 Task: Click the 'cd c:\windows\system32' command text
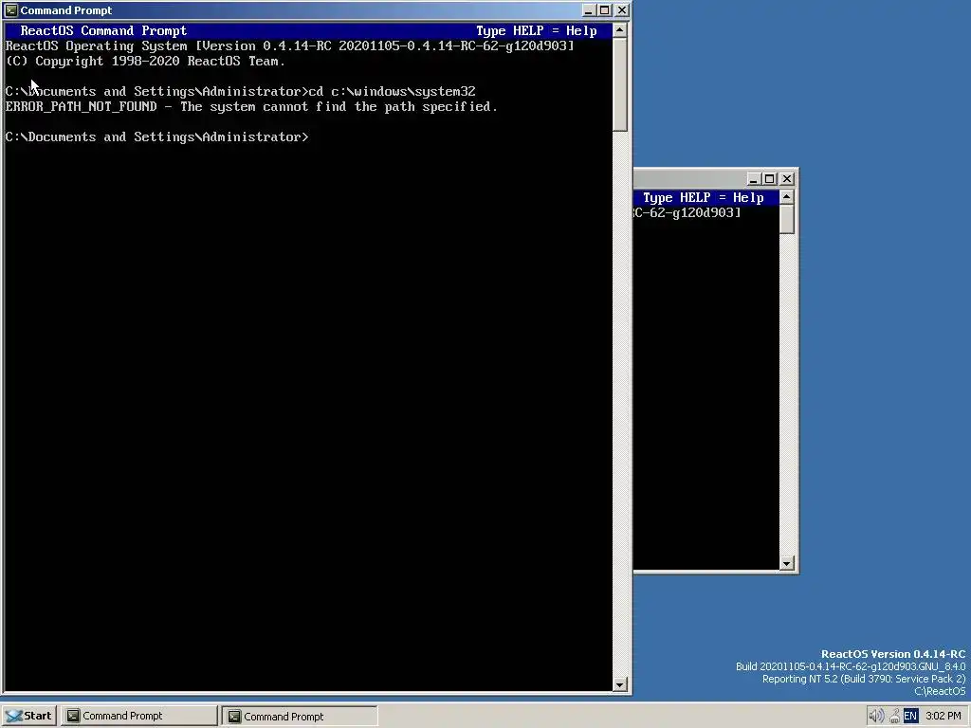(x=392, y=92)
